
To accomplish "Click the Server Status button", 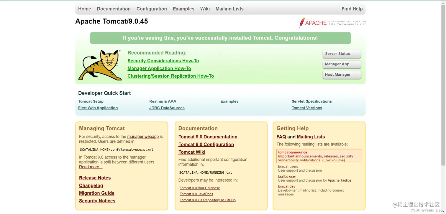I will tap(342, 54).
